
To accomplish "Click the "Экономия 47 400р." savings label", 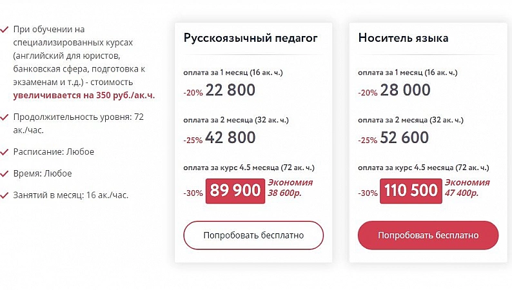I will [x=466, y=187].
